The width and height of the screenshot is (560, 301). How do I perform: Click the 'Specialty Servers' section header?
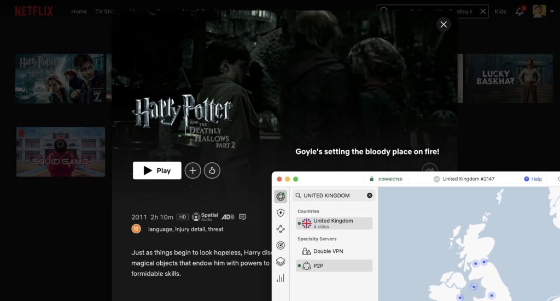[x=317, y=239]
